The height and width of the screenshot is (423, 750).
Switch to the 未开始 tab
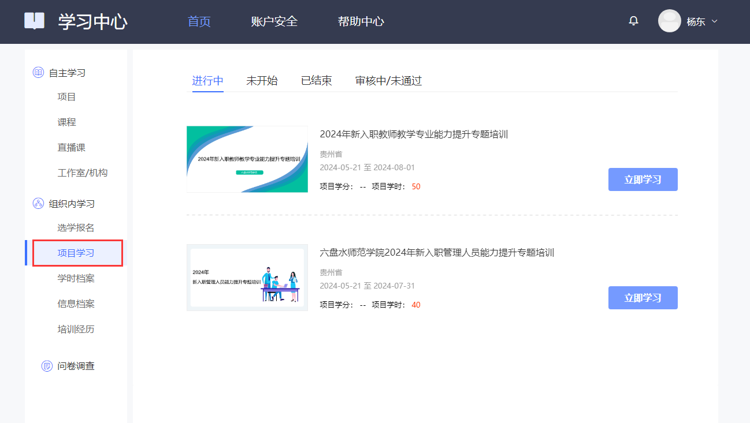(262, 81)
